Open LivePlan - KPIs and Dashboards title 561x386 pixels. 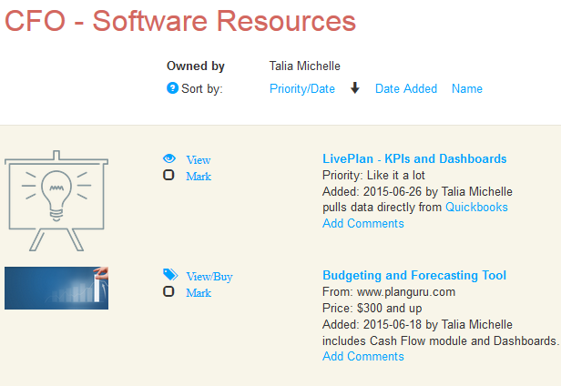[414, 158]
